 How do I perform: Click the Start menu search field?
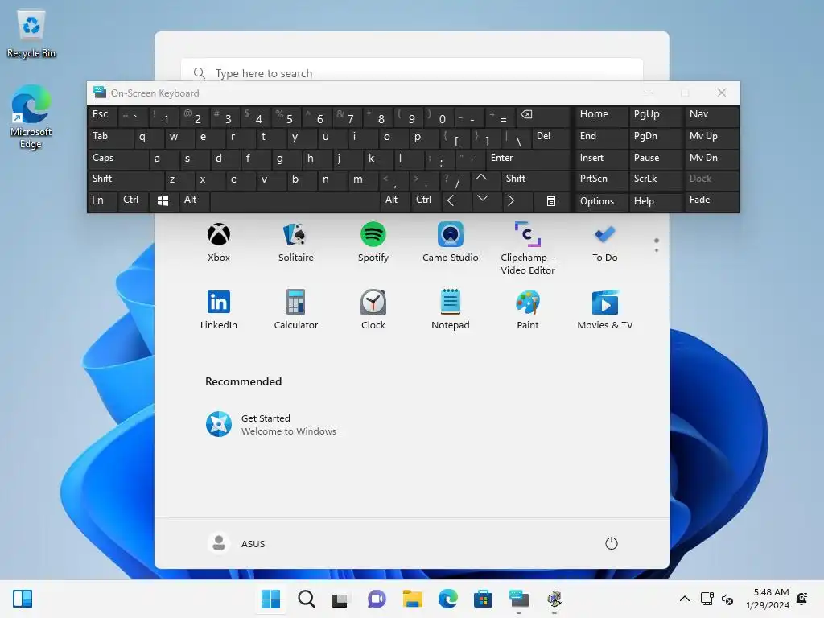pyautogui.click(x=412, y=73)
